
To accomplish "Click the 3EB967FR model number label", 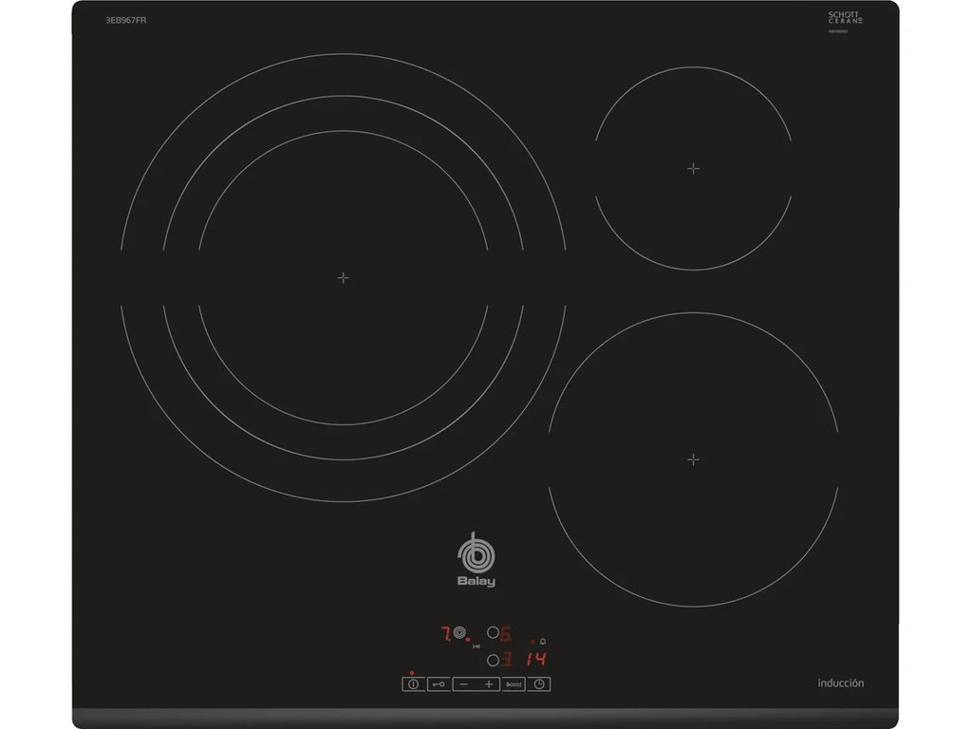I will click(126, 21).
